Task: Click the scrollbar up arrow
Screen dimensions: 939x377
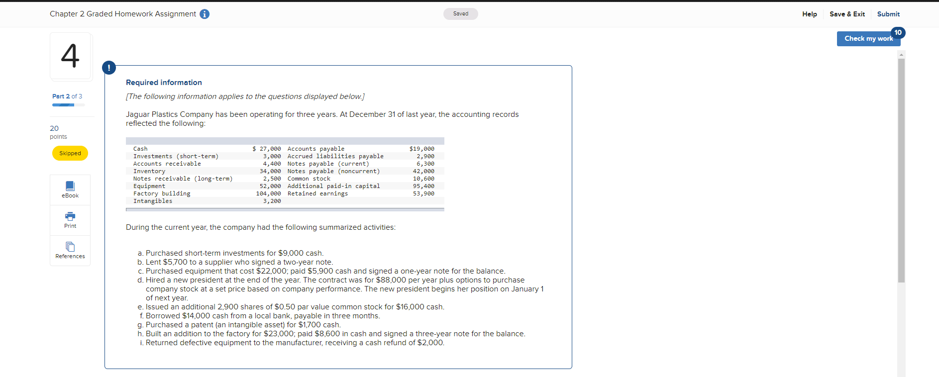Action: pyautogui.click(x=901, y=54)
